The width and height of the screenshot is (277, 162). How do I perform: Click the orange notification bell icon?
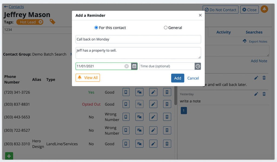(x=264, y=9)
